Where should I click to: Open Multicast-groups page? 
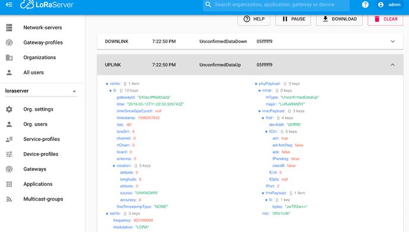pos(43,199)
